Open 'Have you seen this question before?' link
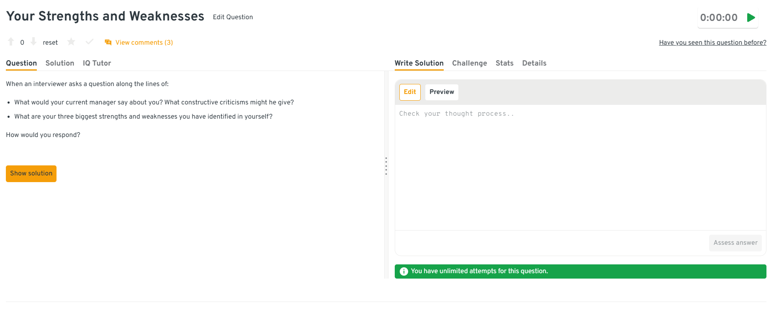This screenshot has width=774, height=312. (712, 43)
